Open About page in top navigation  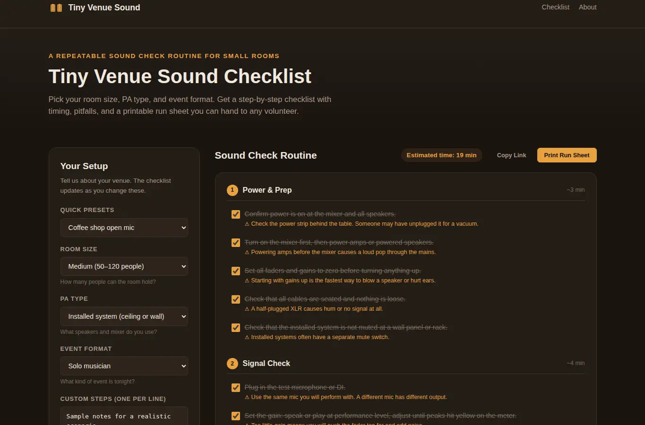click(x=587, y=7)
